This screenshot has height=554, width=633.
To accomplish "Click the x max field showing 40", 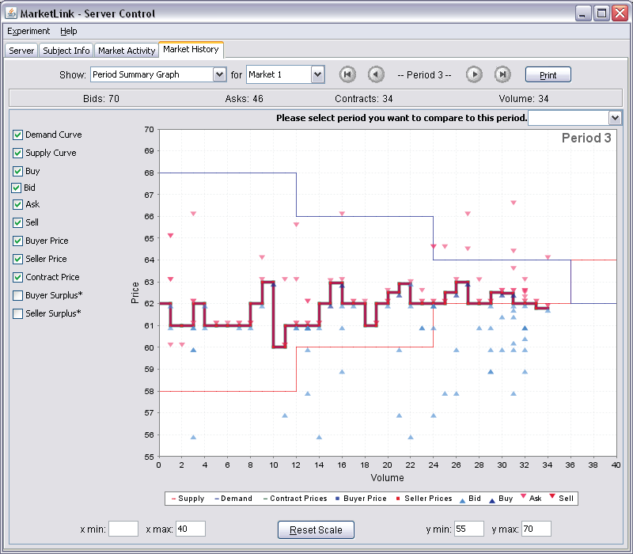I will tap(191, 529).
